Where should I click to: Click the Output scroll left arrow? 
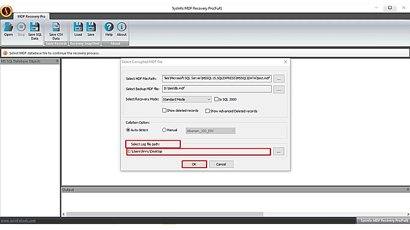[64, 214]
